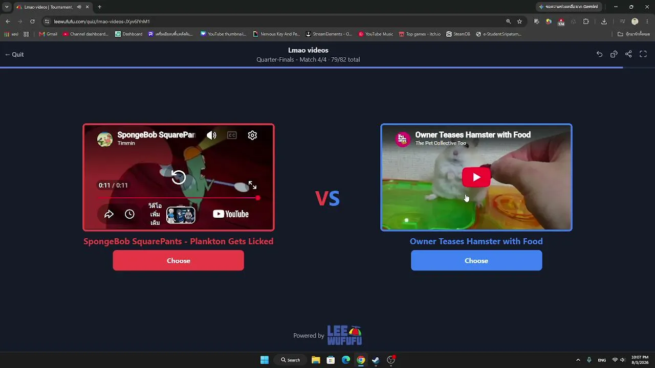Open the Dashboard bookmark
Screen dimensions: 655x368
coord(128,34)
